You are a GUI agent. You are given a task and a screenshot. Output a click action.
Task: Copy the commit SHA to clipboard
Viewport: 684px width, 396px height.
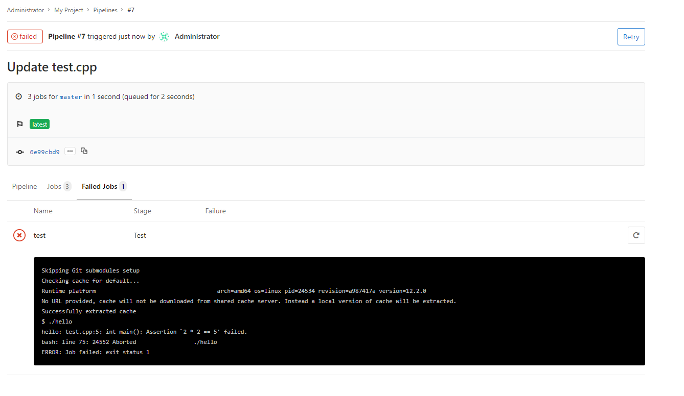84,151
